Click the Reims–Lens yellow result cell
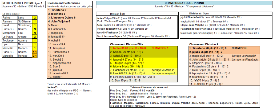Viewport: 273px width, 109px height. [x=35, y=17]
